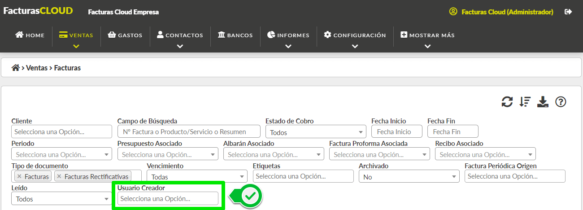This screenshot has height=210, width=583.
Task: Click the refresh list icon
Action: tap(507, 102)
